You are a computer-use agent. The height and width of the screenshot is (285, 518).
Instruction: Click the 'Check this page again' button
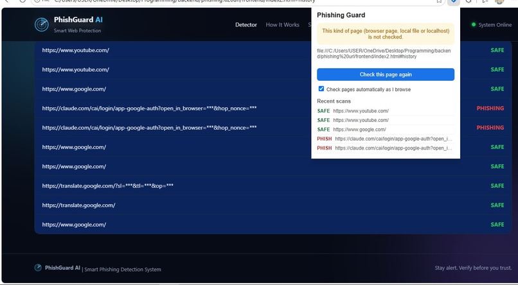click(x=386, y=74)
